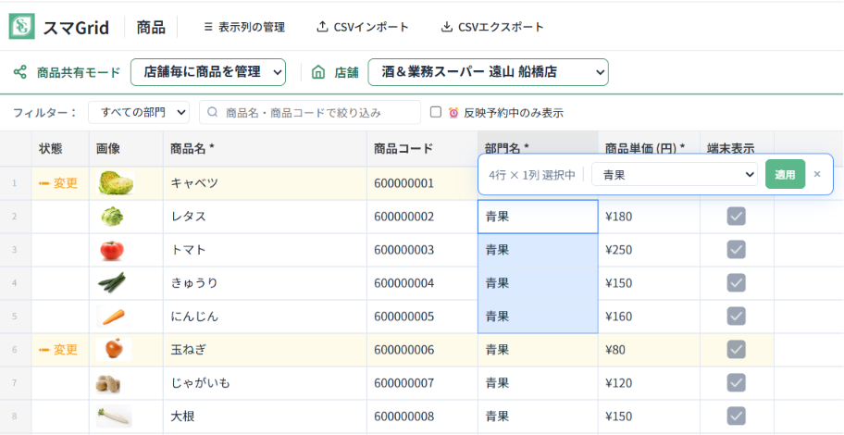
Task: Click the 画像 column header
Action: [x=127, y=149]
